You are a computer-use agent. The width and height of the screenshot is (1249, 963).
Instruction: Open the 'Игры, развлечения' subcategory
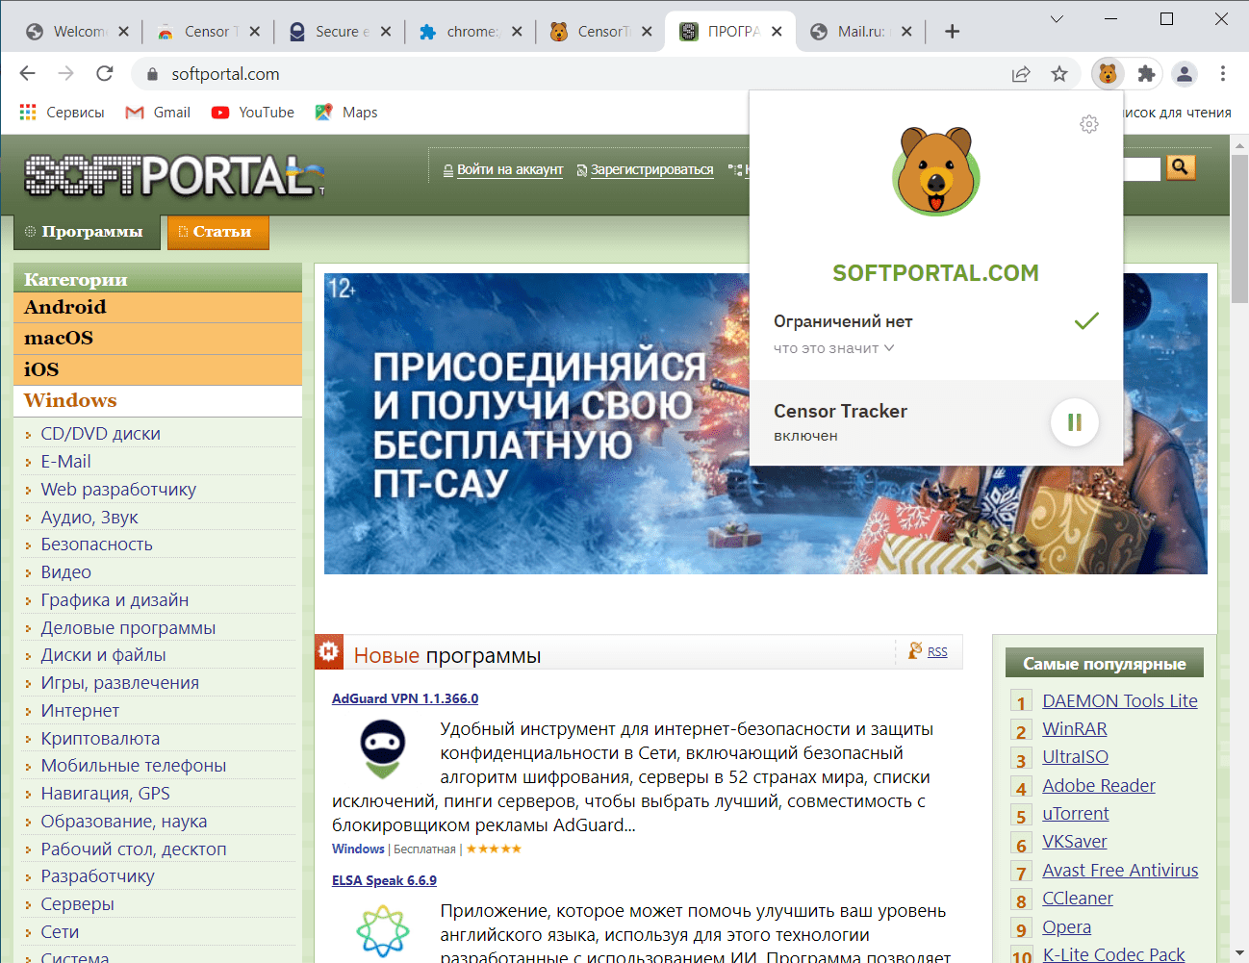click(120, 683)
